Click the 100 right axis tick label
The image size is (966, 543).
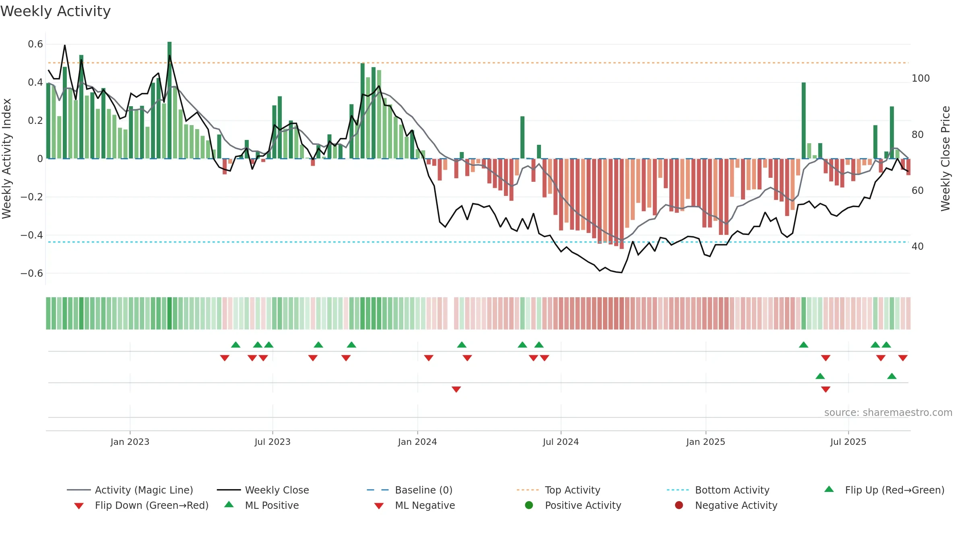pyautogui.click(x=921, y=78)
